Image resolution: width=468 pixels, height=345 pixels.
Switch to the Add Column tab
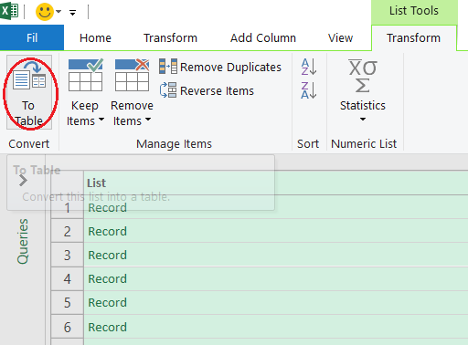[263, 38]
